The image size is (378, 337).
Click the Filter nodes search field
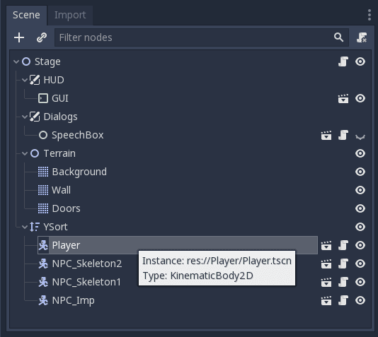[202, 37]
